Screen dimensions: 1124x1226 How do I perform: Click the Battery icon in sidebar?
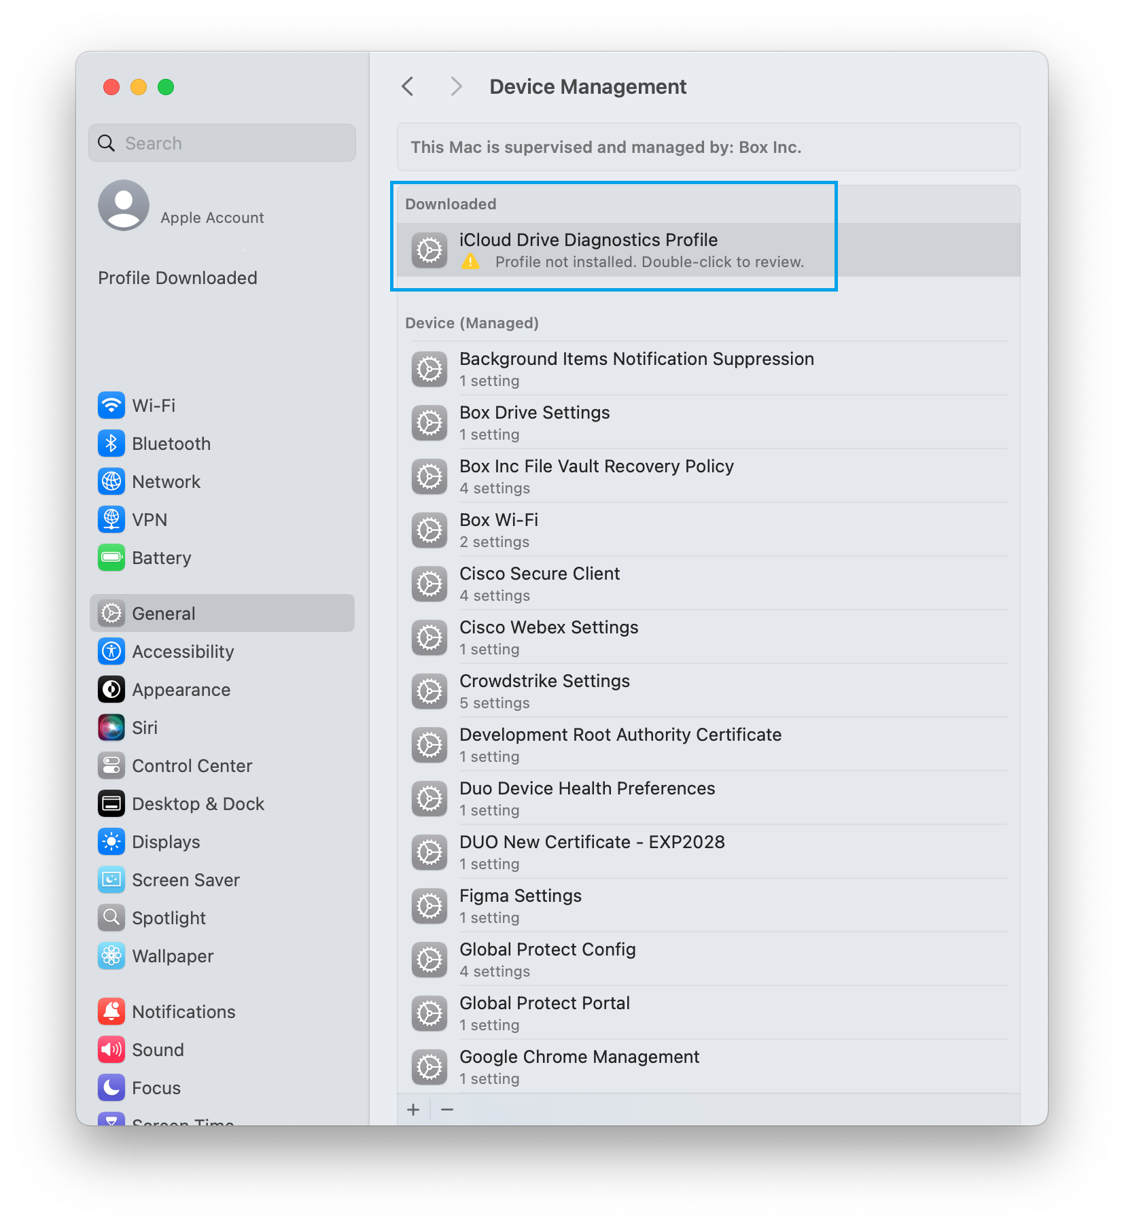(x=111, y=558)
